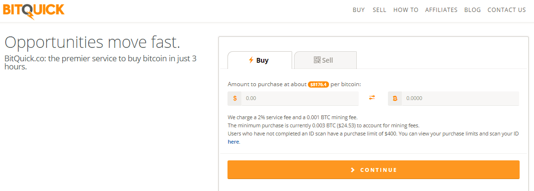Select the Buy tab
The height and width of the screenshot is (191, 534).
tap(260, 60)
